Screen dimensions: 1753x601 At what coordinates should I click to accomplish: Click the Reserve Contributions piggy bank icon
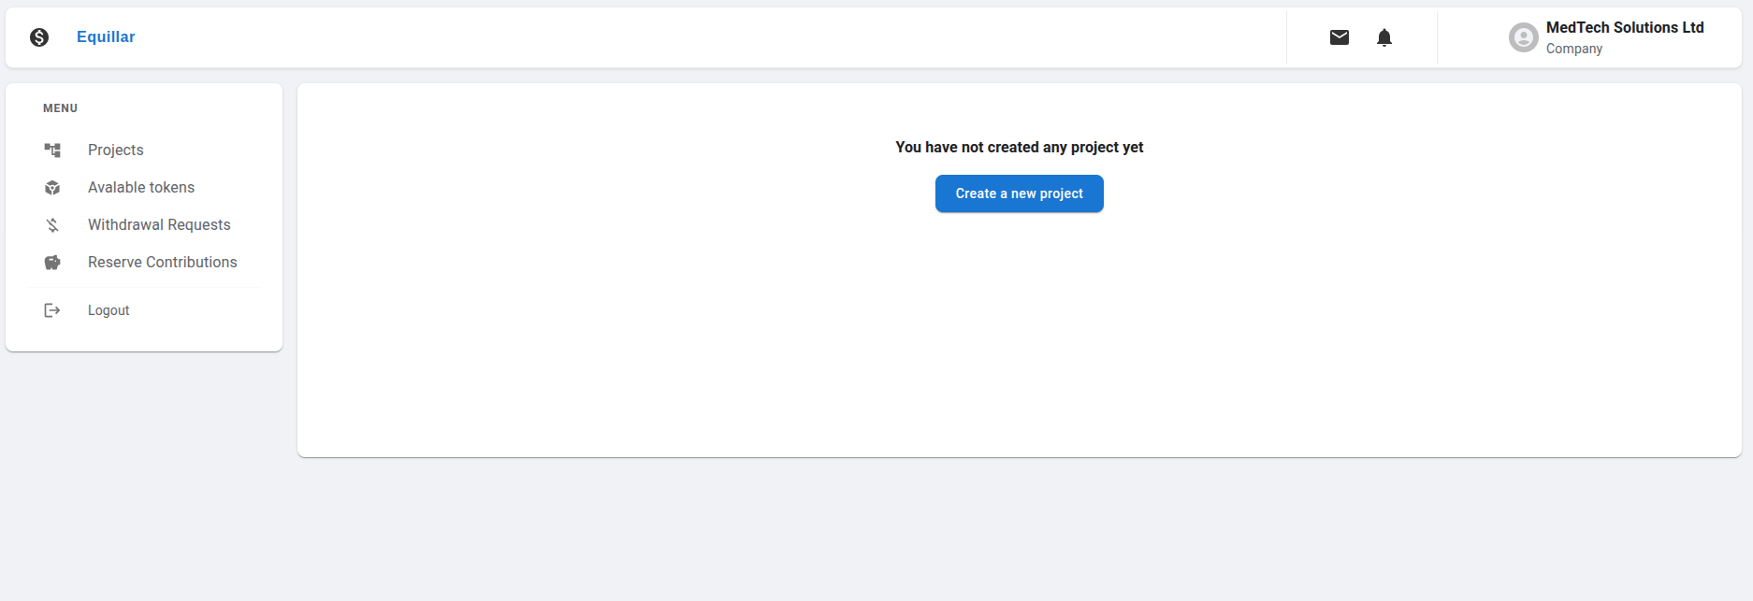tap(52, 263)
